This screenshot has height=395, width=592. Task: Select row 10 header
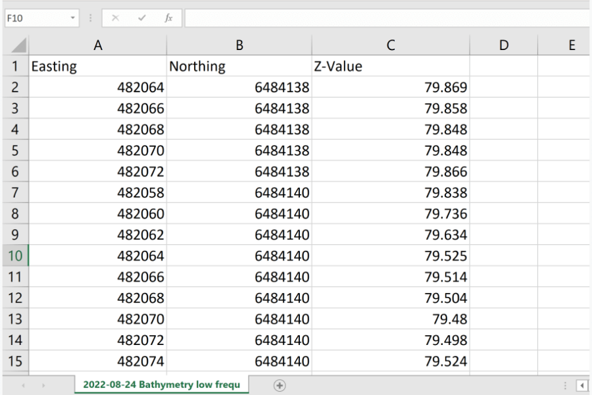15,255
